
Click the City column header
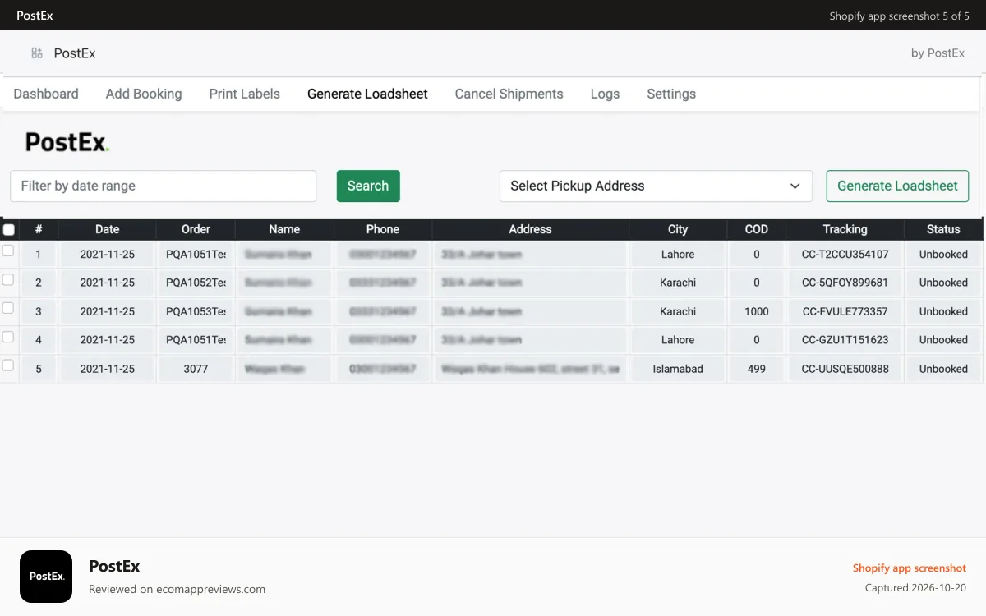(x=678, y=229)
